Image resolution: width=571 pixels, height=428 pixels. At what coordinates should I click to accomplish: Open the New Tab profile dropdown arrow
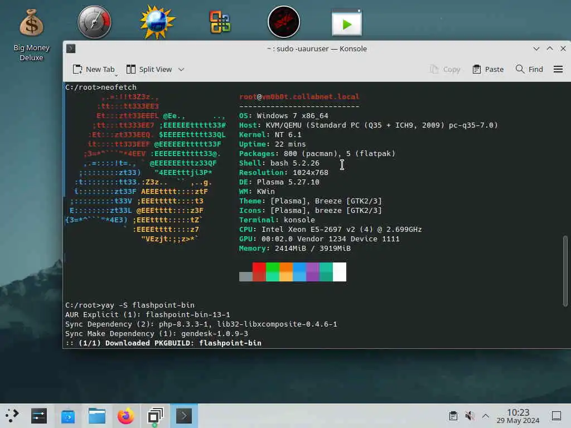pos(116,75)
